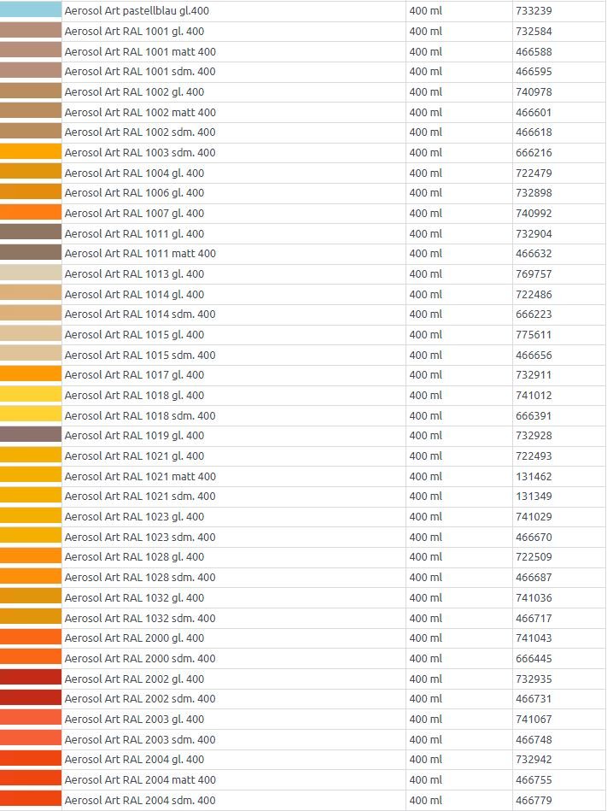This screenshot has width=607, height=811.
Task: Open product Aerosol Art RAL 1001 matt 400
Action: click(140, 51)
